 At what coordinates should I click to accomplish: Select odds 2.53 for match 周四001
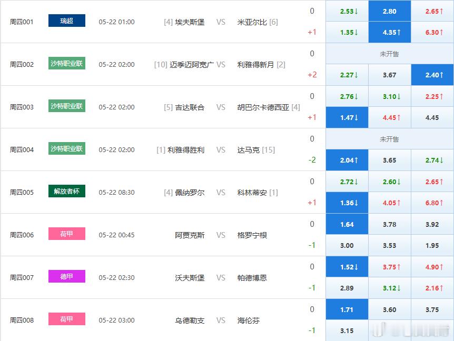coord(347,11)
